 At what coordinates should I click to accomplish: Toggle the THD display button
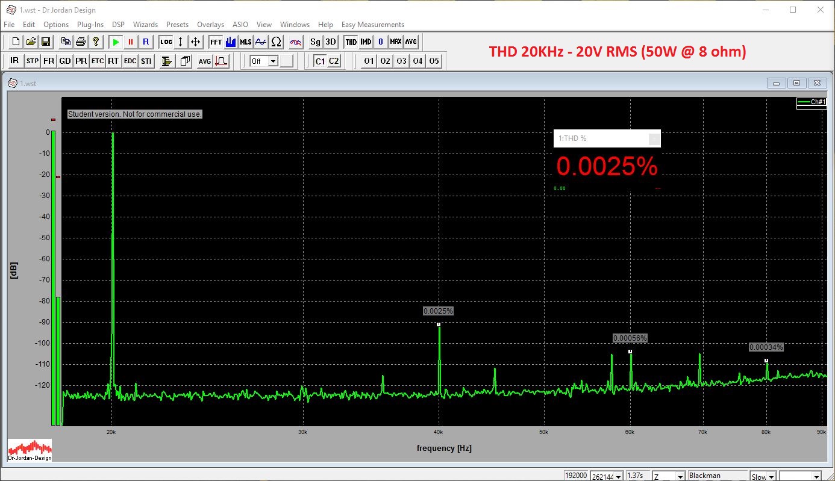(351, 42)
